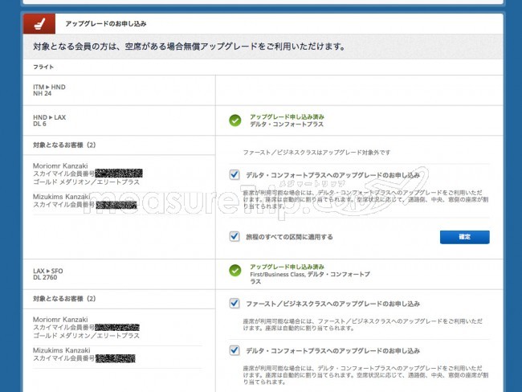This screenshot has width=522, height=392.
Task: Click the red seat upgrade icon
Action: (39, 23)
